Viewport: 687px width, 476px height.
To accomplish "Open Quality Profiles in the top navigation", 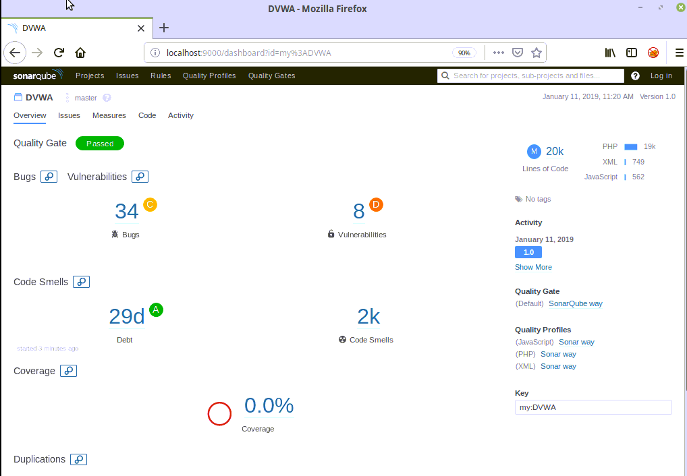I will [209, 76].
